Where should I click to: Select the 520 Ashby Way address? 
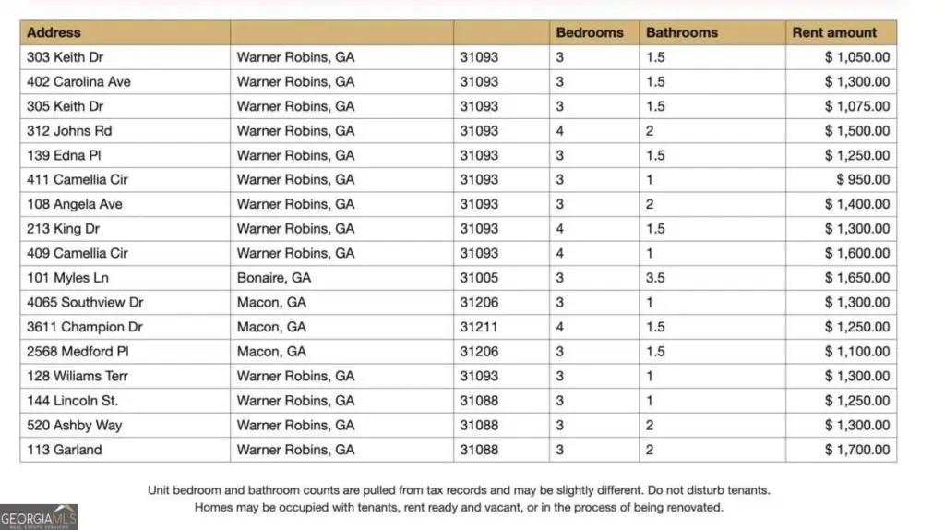pos(75,426)
